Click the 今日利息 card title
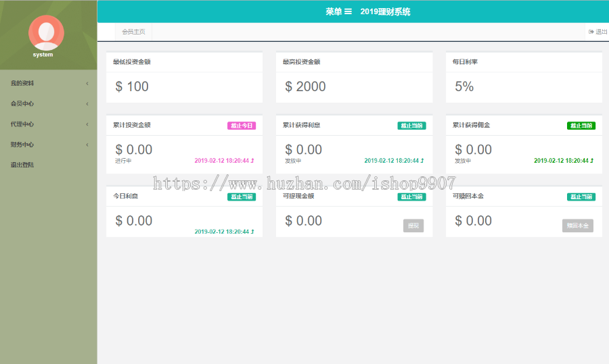This screenshot has width=609, height=364. [x=125, y=196]
